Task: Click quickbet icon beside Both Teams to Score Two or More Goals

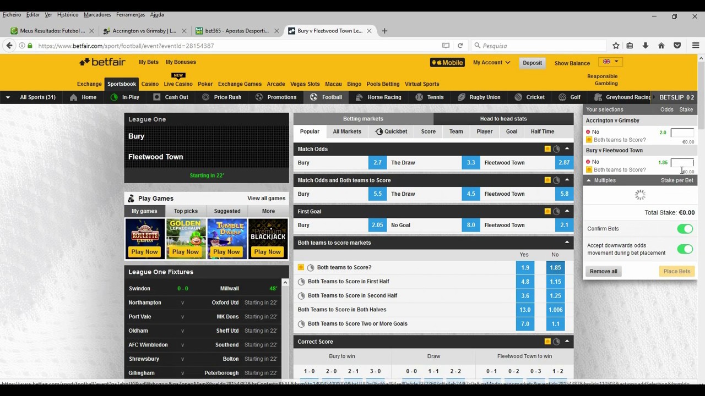Action: pos(301,324)
